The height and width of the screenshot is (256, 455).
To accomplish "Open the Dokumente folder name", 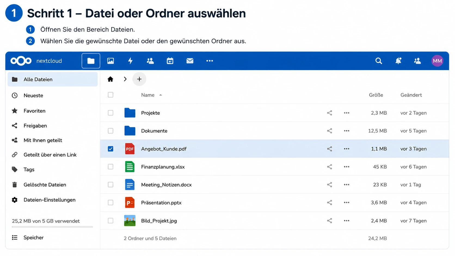I will [x=154, y=131].
